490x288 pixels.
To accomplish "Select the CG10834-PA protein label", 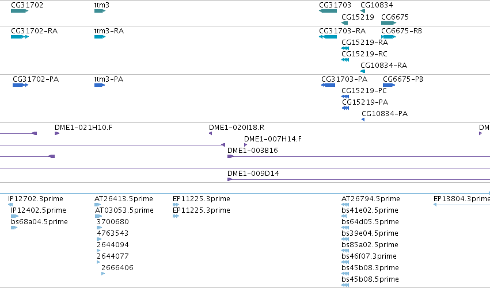I will [385, 114].
